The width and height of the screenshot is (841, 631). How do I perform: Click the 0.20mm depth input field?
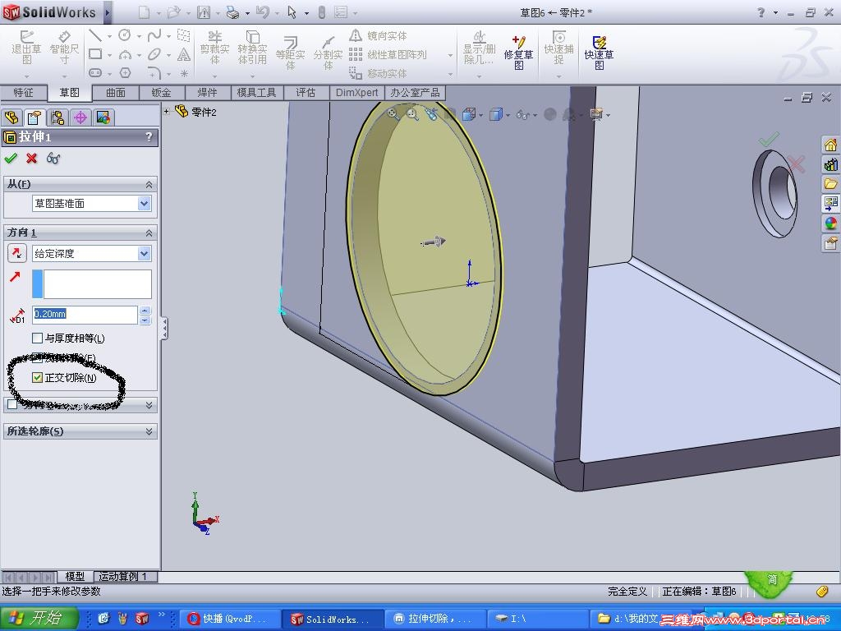(x=85, y=315)
